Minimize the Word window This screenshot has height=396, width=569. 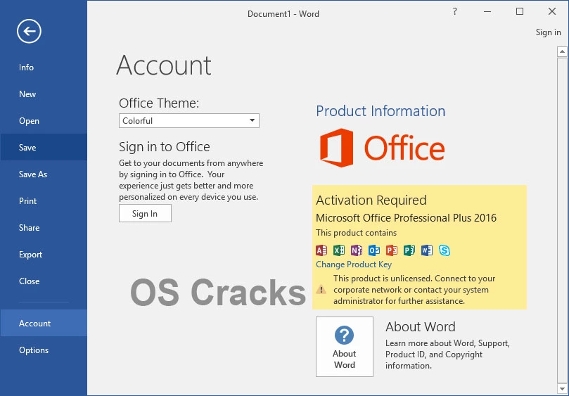coord(487,11)
